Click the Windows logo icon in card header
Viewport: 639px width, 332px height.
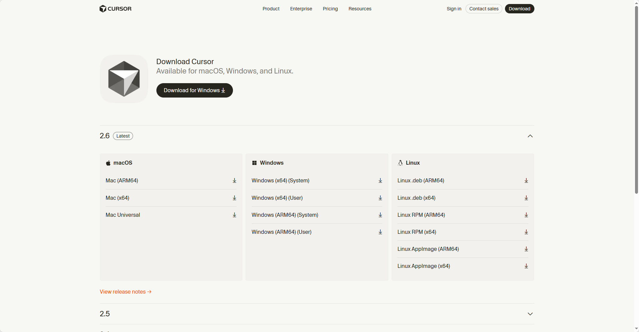254,163
